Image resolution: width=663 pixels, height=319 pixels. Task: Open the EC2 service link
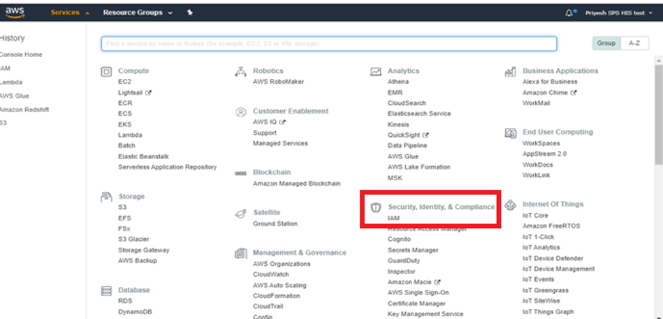tap(124, 82)
